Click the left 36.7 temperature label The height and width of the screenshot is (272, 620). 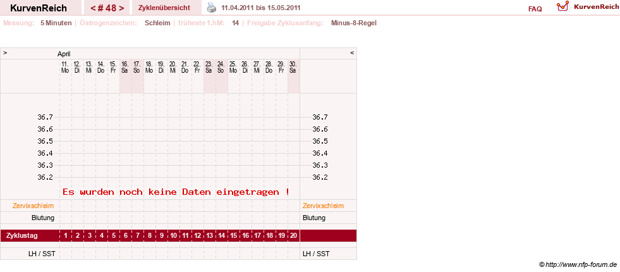coord(45,117)
